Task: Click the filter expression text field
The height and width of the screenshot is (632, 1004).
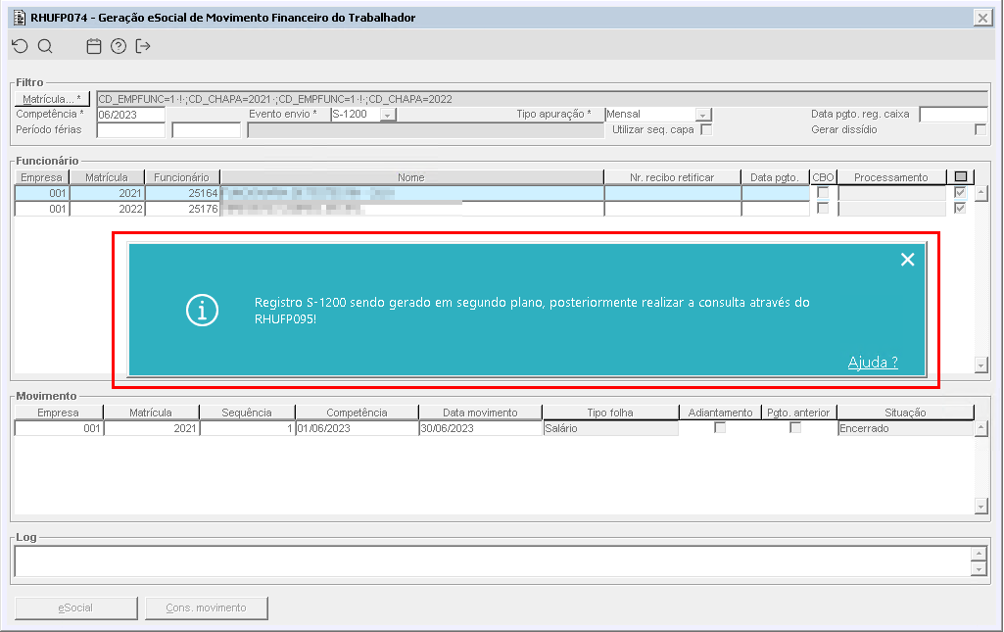Action: point(542,99)
